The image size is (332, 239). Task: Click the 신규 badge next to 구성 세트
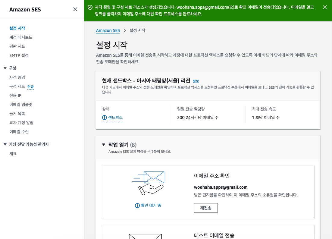pos(30,87)
